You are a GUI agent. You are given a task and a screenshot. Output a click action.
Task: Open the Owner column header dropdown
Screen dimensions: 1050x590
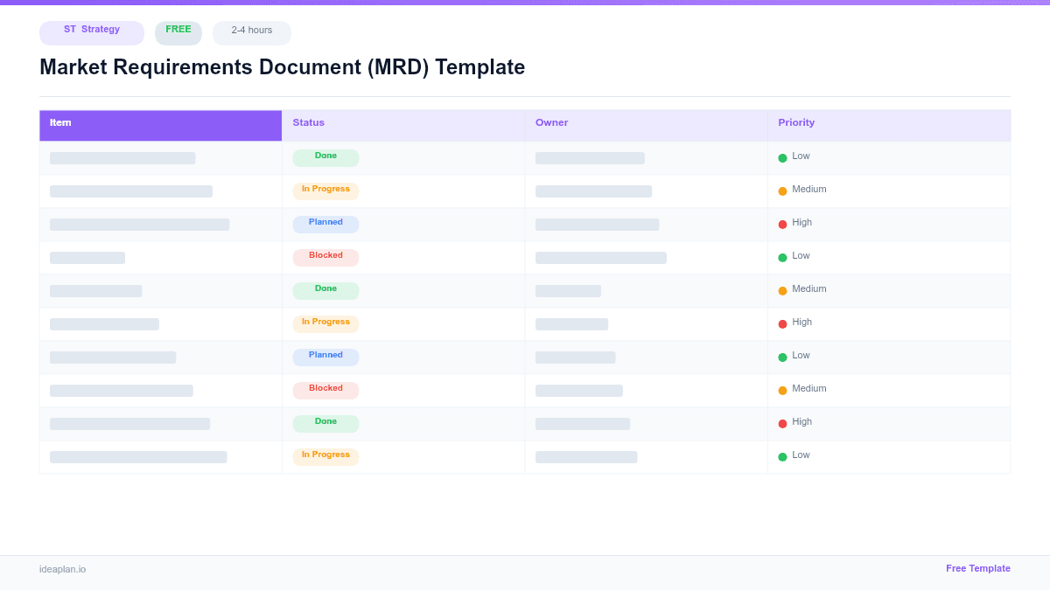click(x=551, y=122)
